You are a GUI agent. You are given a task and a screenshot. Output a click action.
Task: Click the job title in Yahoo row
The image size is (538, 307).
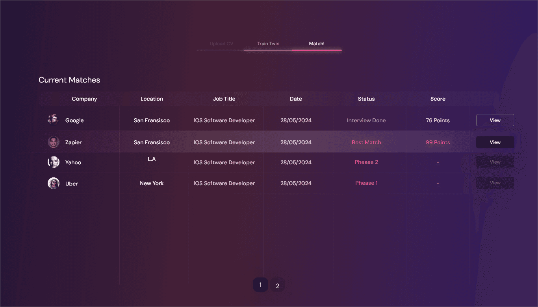[x=224, y=162]
